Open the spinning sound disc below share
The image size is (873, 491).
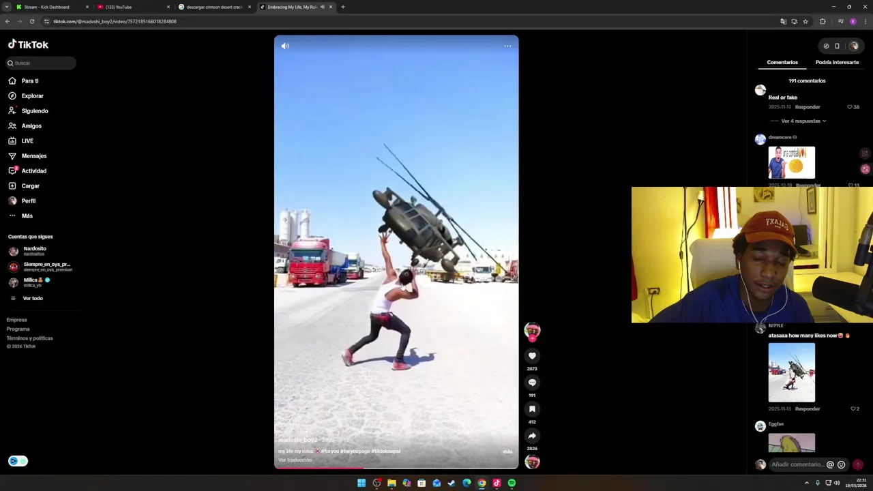coord(532,462)
